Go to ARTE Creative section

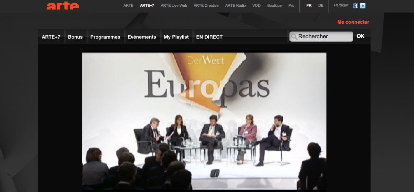coord(206,6)
